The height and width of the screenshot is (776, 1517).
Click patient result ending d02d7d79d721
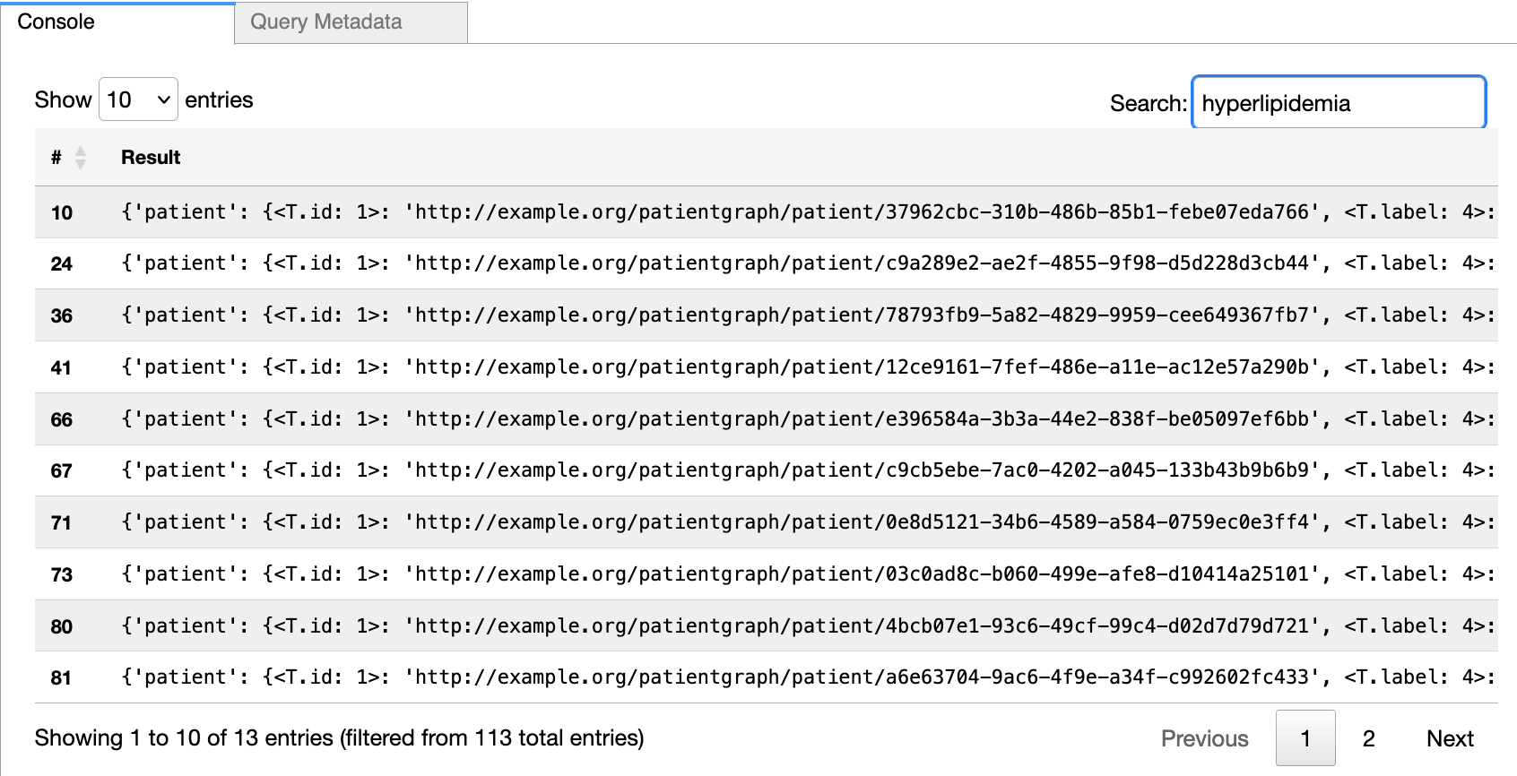808,626
